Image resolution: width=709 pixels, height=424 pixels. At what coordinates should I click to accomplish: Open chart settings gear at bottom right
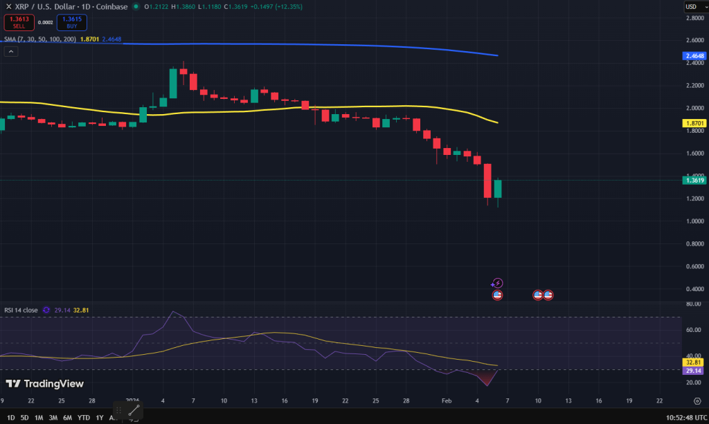(697, 401)
